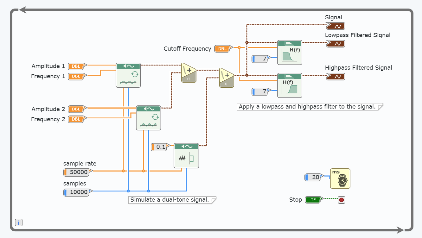422x238 pixels.
Task: Click the first waveform add node
Action: click(x=189, y=72)
